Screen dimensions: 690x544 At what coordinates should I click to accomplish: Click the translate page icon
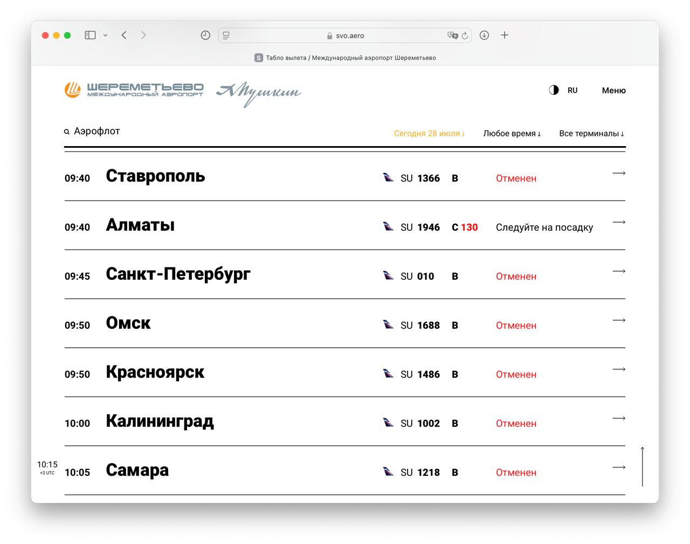coord(452,36)
